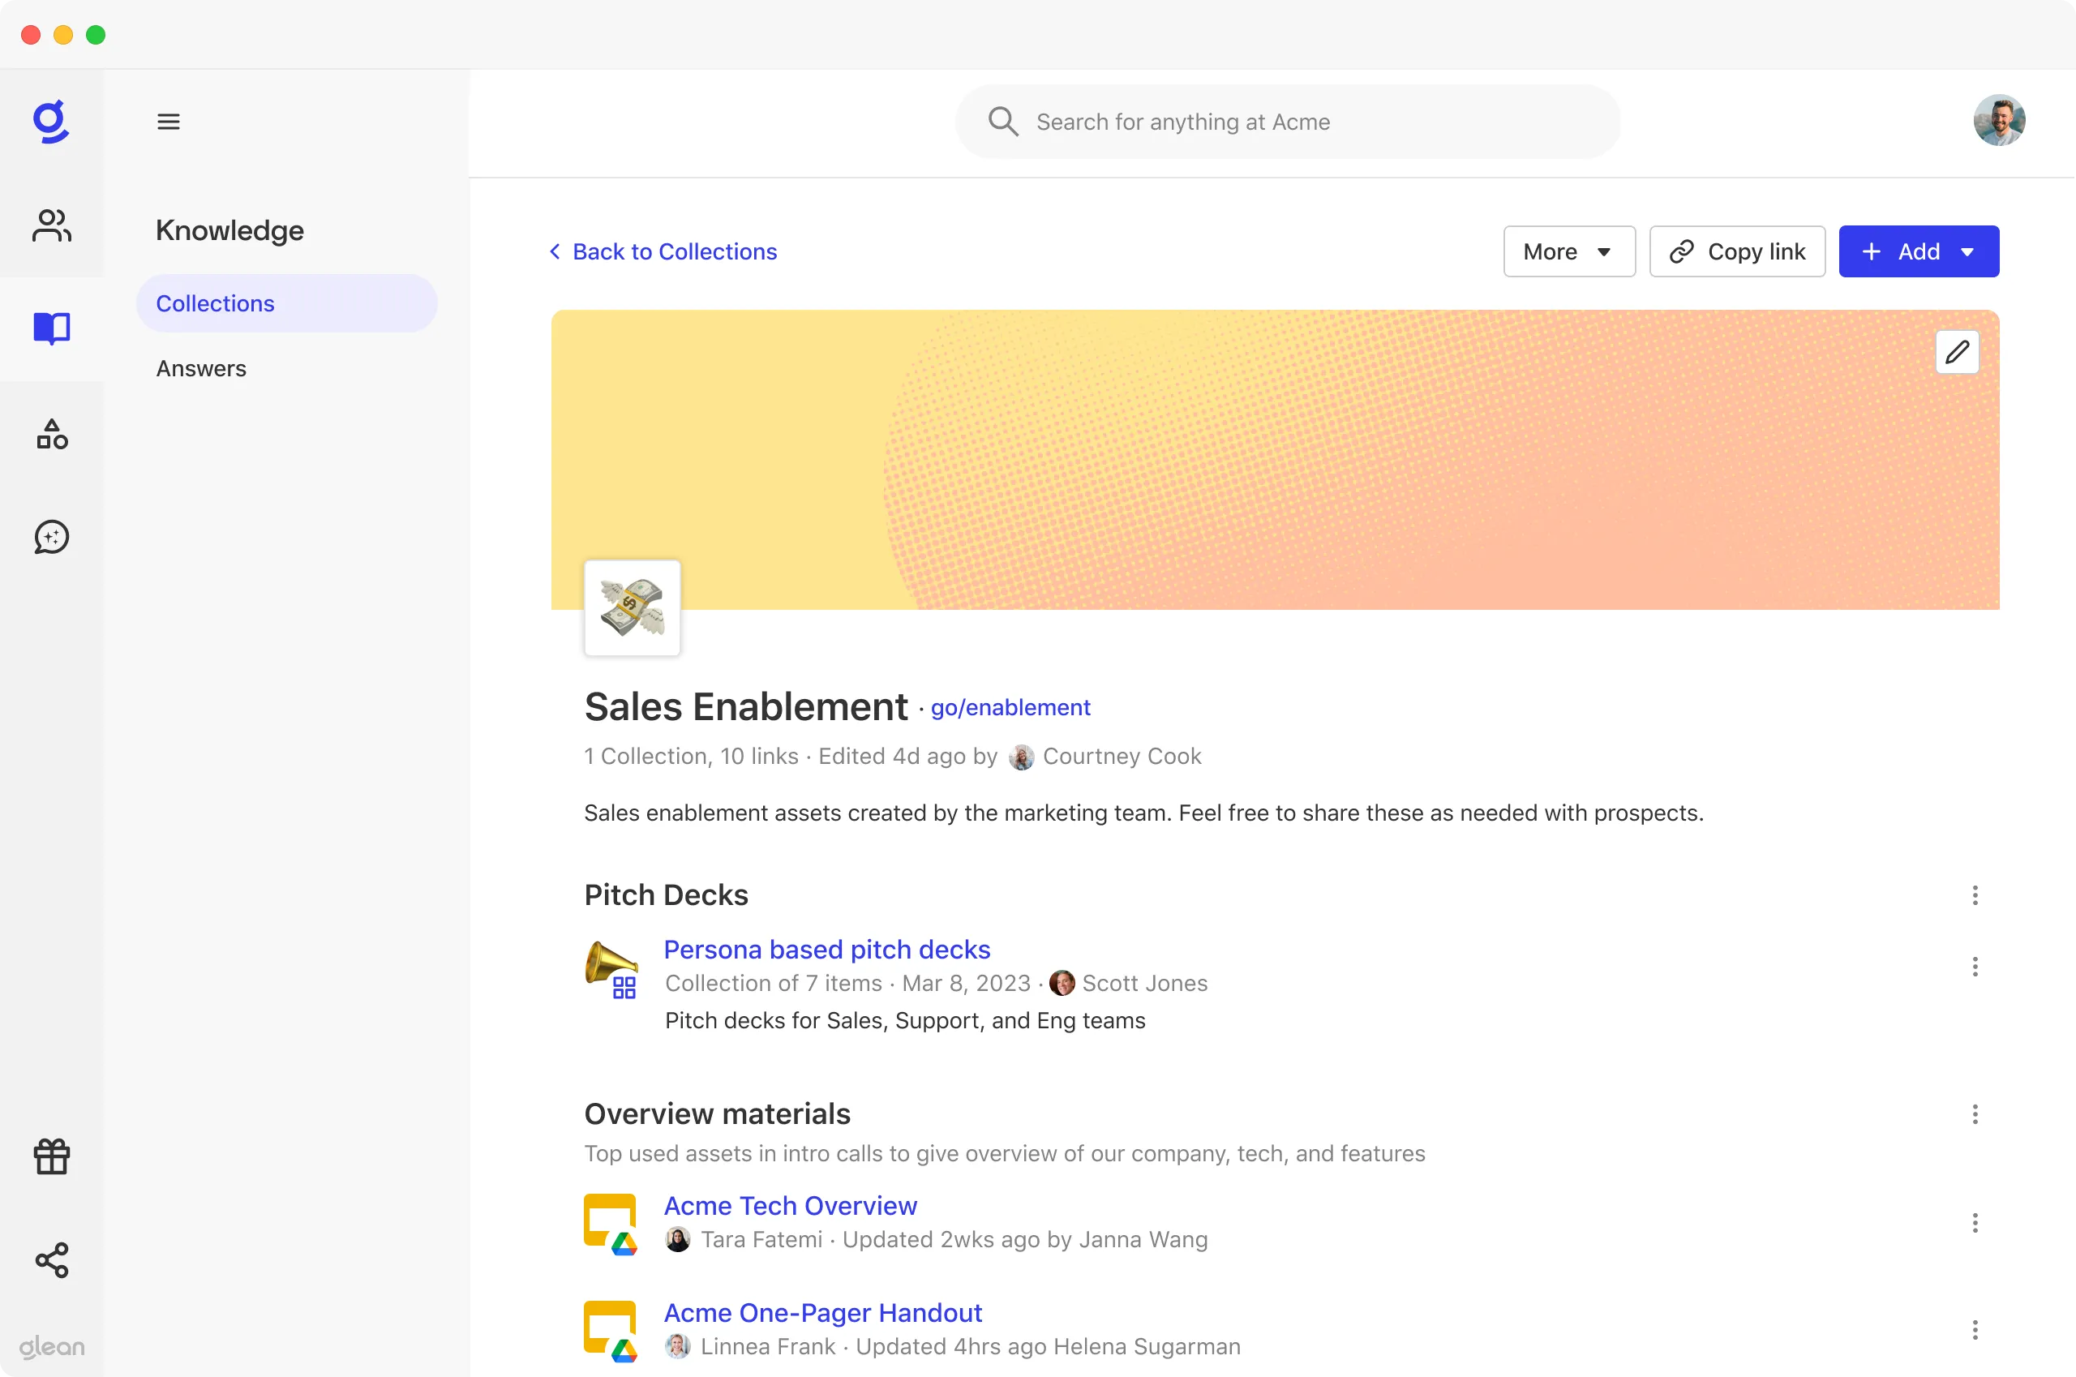Select Answers in Knowledge menu
The image size is (2076, 1377).
pyautogui.click(x=201, y=369)
